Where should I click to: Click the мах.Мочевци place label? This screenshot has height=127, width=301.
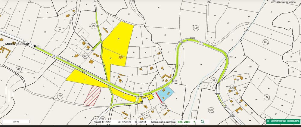[x=17, y=44]
